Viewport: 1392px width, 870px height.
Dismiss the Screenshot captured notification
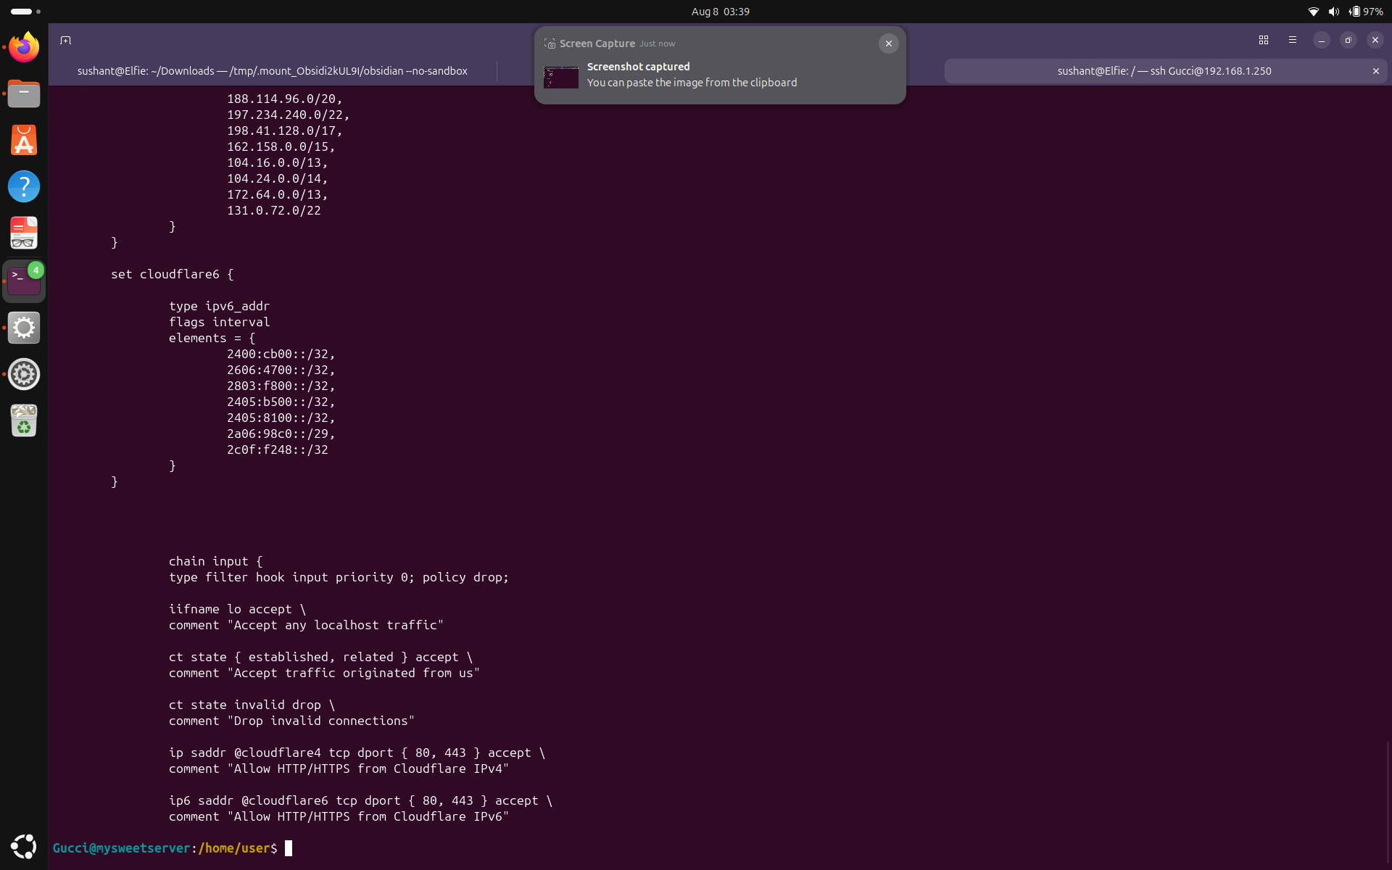tap(889, 43)
